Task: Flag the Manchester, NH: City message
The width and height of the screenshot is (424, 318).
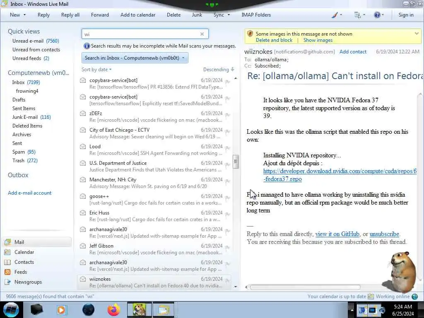Action: [228, 181]
